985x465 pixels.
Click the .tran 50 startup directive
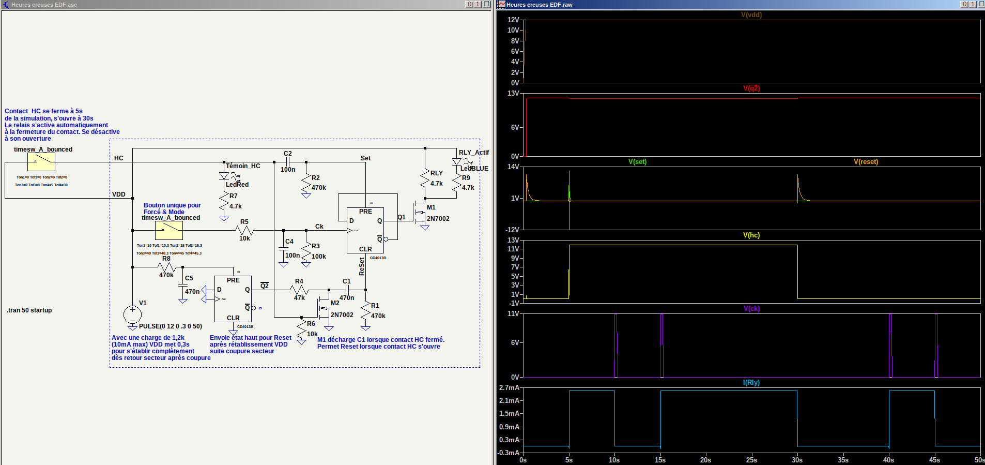click(29, 310)
